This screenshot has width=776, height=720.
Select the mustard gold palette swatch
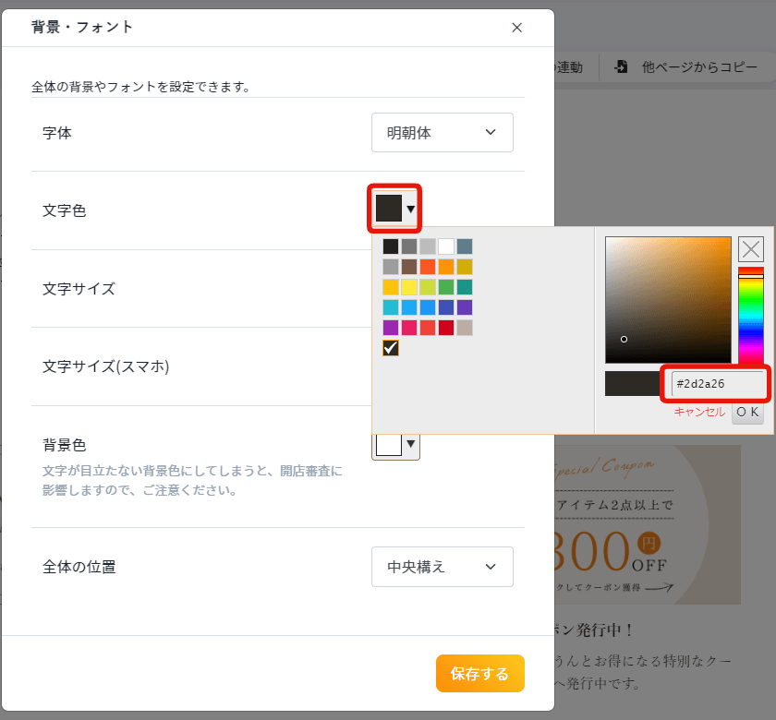click(464, 267)
